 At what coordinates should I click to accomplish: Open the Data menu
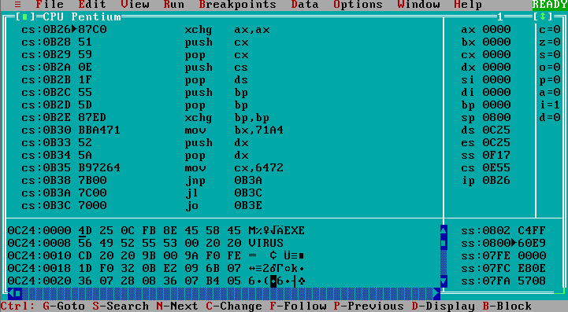pos(305,5)
